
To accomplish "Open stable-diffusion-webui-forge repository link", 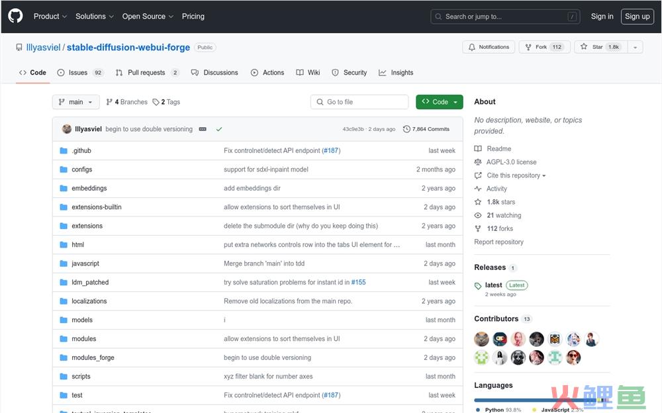I will click(128, 47).
